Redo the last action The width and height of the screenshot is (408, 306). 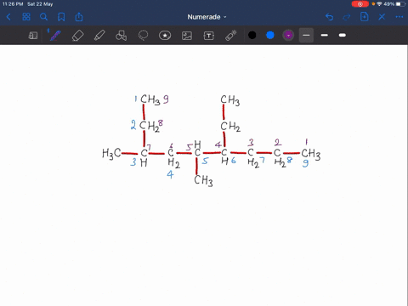[x=347, y=17]
